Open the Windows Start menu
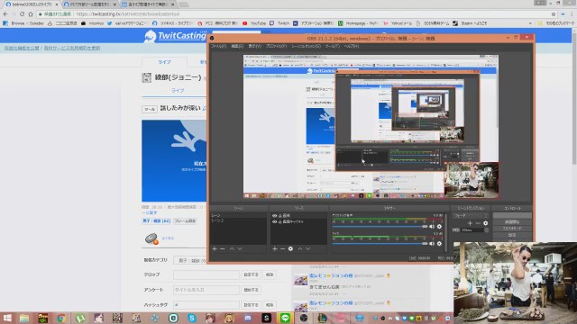 point(7,318)
